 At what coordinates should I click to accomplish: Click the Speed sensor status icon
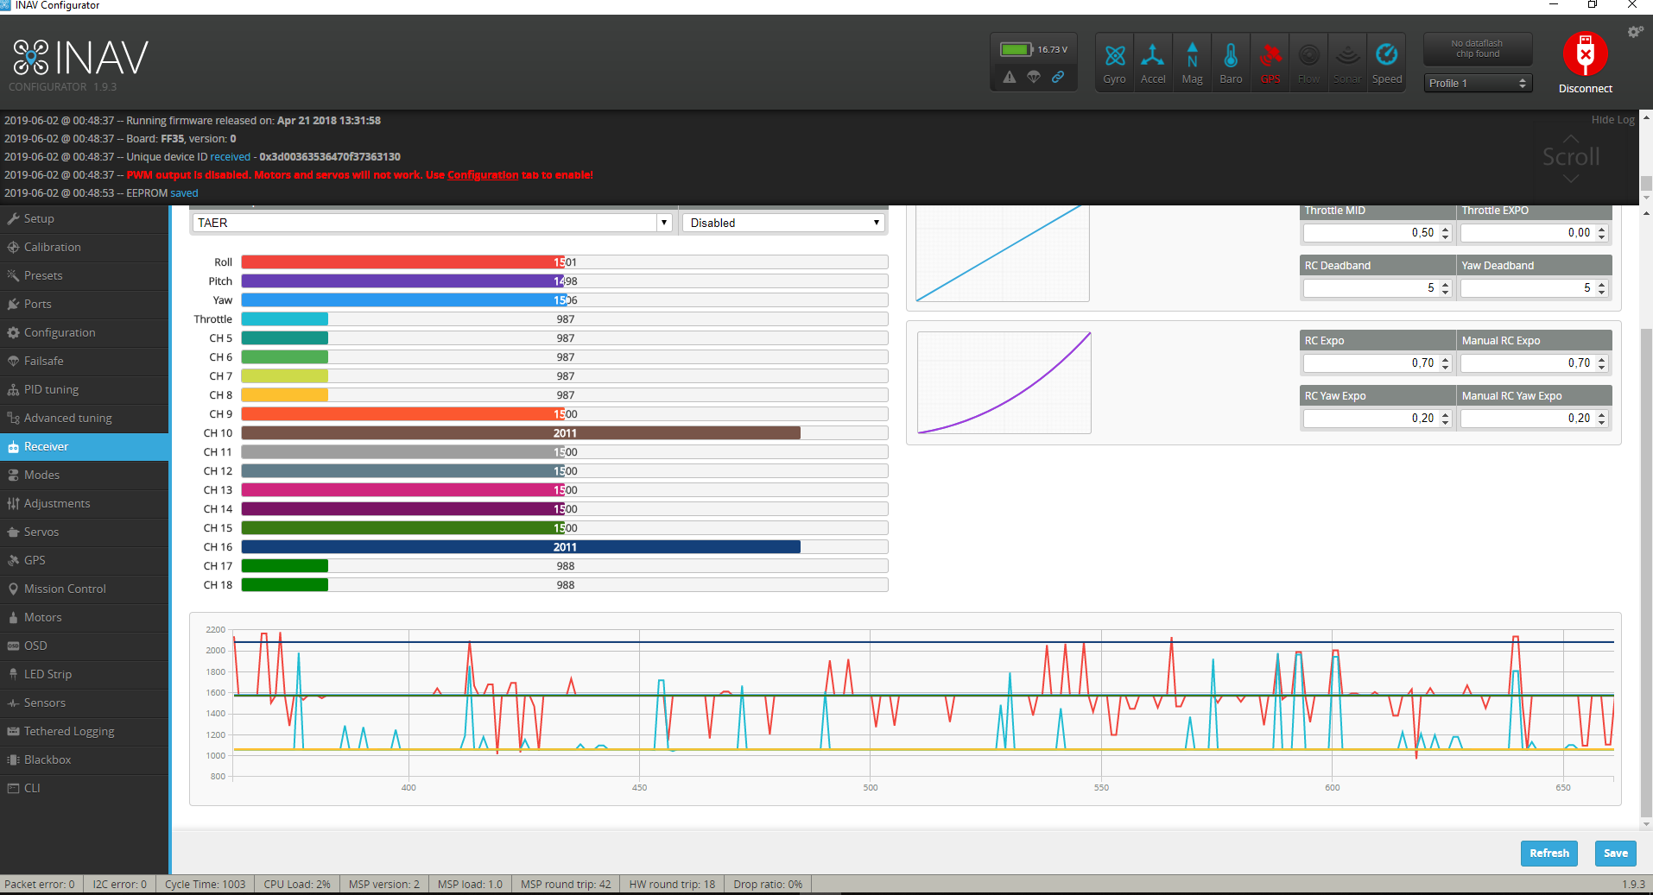coord(1386,60)
